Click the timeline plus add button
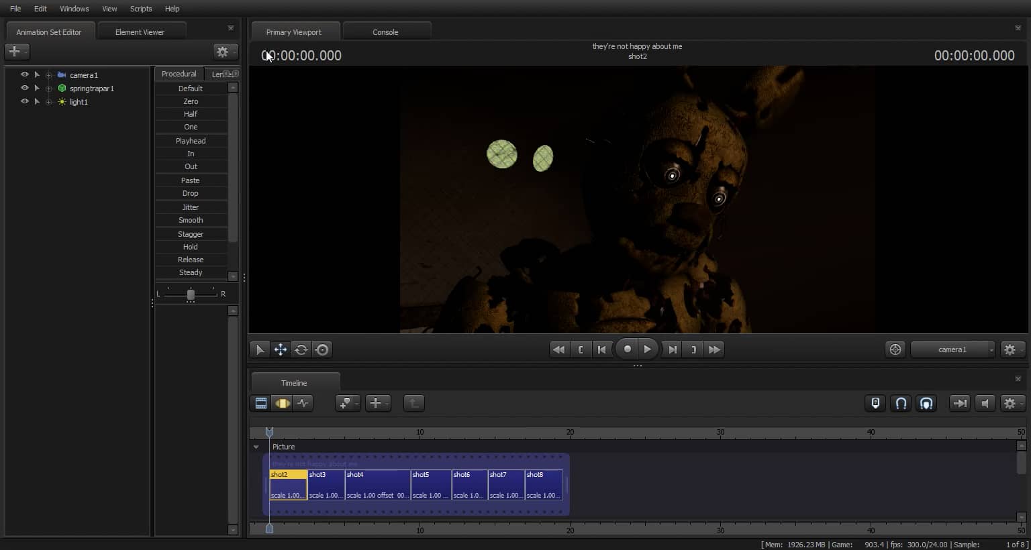Screen dimensions: 1031x550 pyautogui.click(x=378, y=403)
